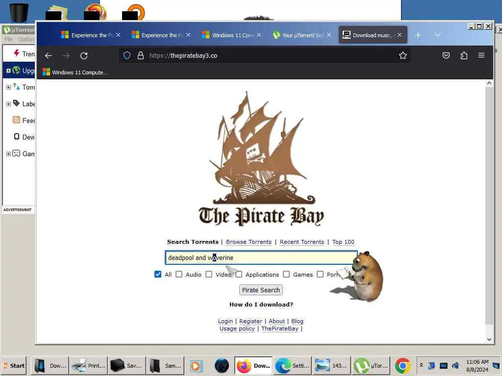
Task: Open the Print taskbar button
Action: pos(88,366)
